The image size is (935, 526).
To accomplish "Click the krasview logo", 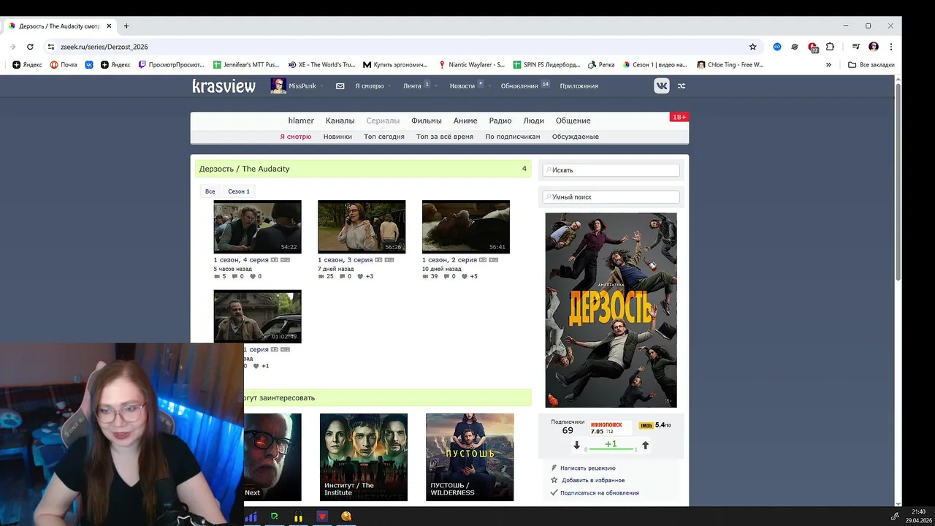I will click(x=224, y=85).
